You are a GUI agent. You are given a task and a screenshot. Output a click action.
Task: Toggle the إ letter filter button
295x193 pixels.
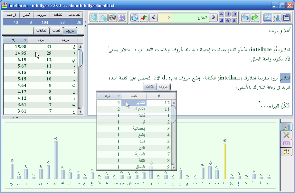click(228, 14)
